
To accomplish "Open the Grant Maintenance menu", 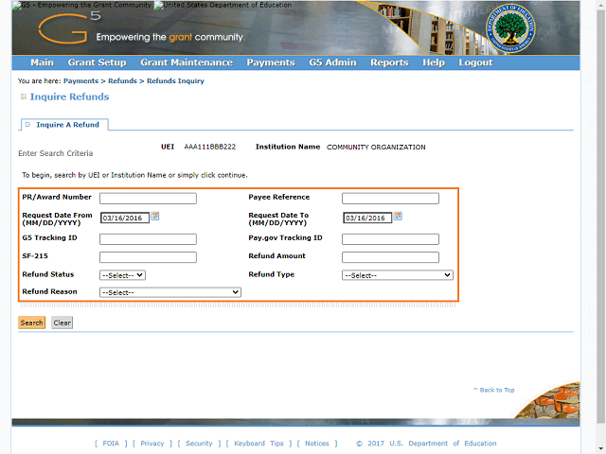I will [187, 63].
